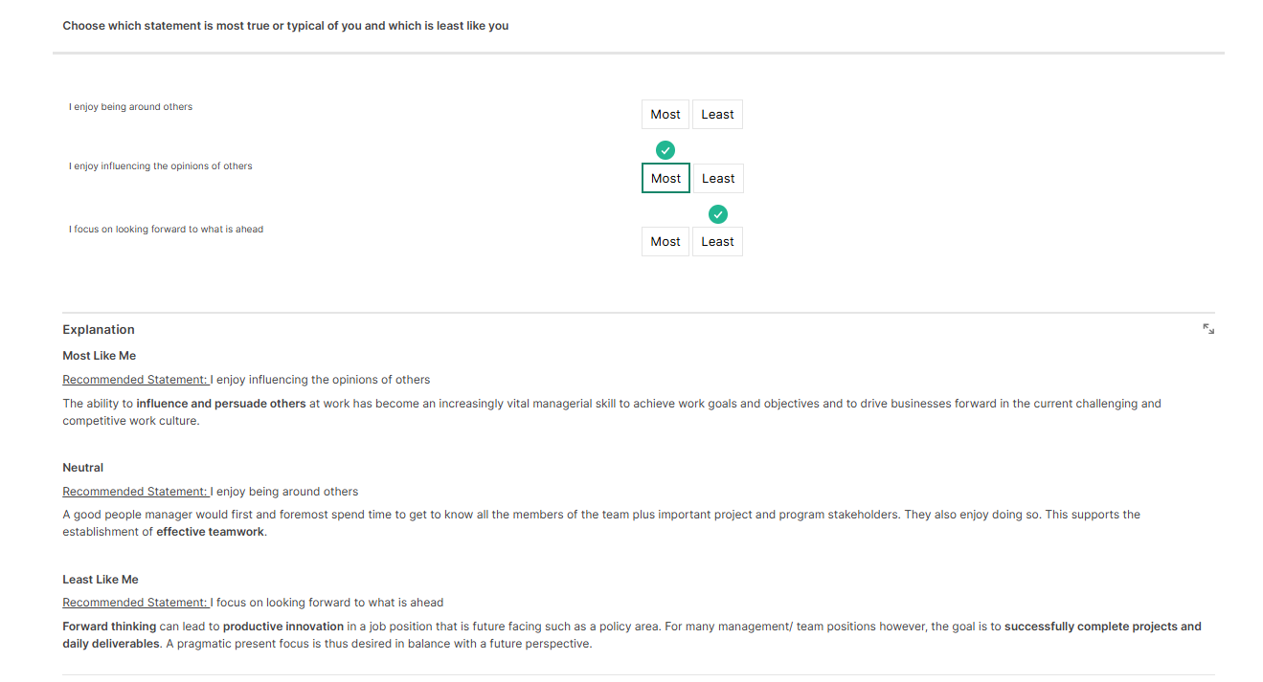Select Least for "I enjoy being around others"
Screen dimensions: 1263x682
717,115
